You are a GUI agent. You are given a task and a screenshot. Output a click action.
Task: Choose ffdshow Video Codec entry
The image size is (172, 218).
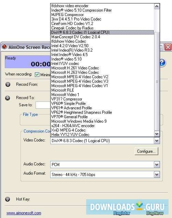coord(102,41)
